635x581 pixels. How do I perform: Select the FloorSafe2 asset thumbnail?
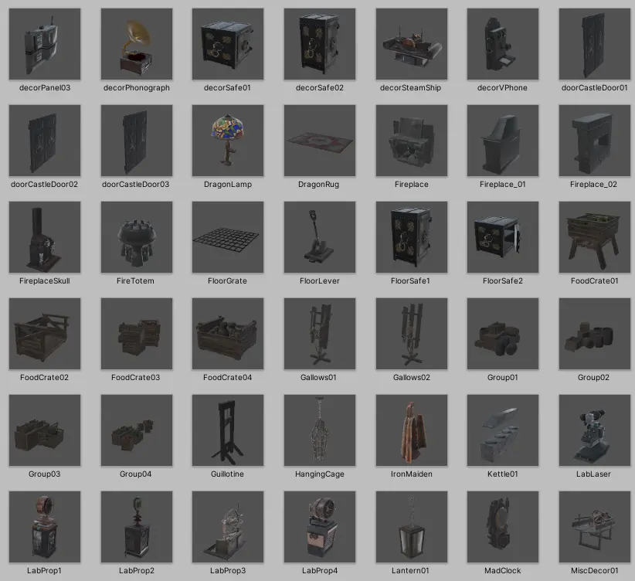click(503, 237)
